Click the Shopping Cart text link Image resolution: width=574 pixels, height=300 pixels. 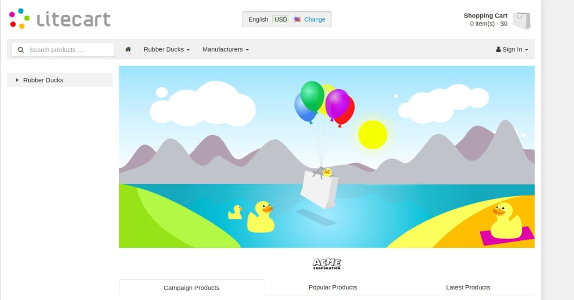486,15
